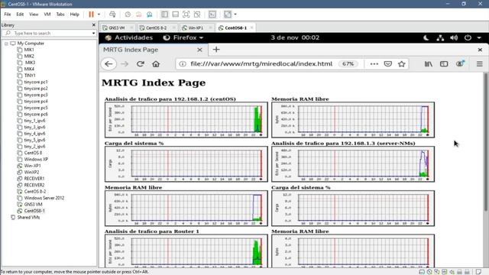Viewport: 489px width, 275px height.
Task: Open the library search dropdown
Action: coord(93,33)
